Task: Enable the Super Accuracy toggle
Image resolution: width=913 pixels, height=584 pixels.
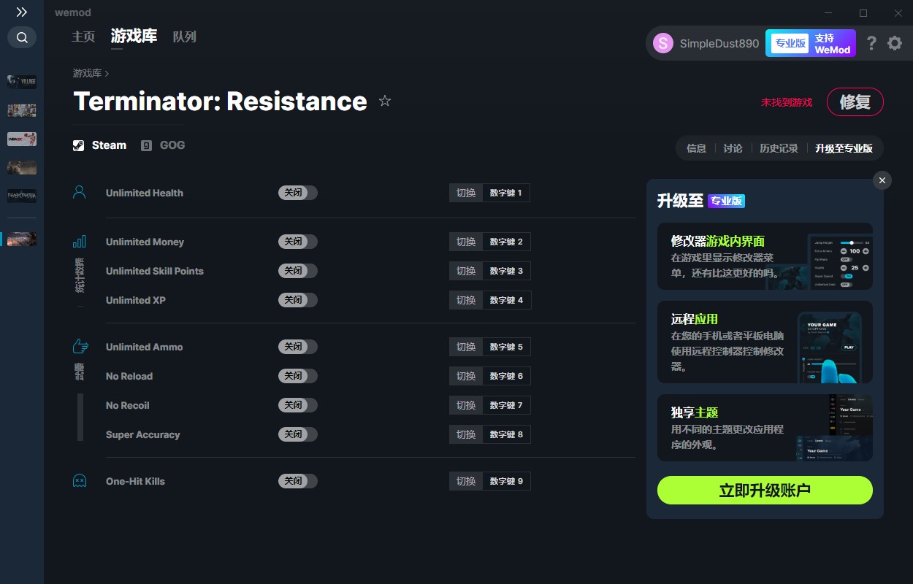Action: pyautogui.click(x=298, y=434)
